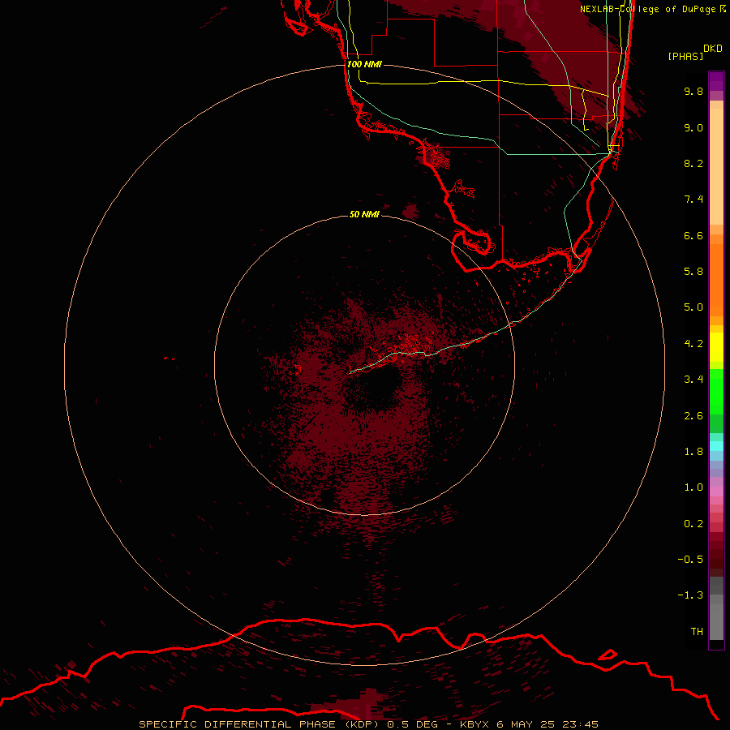Pick the pink band of the color bar
This screenshot has height=730, width=730.
pos(716,492)
